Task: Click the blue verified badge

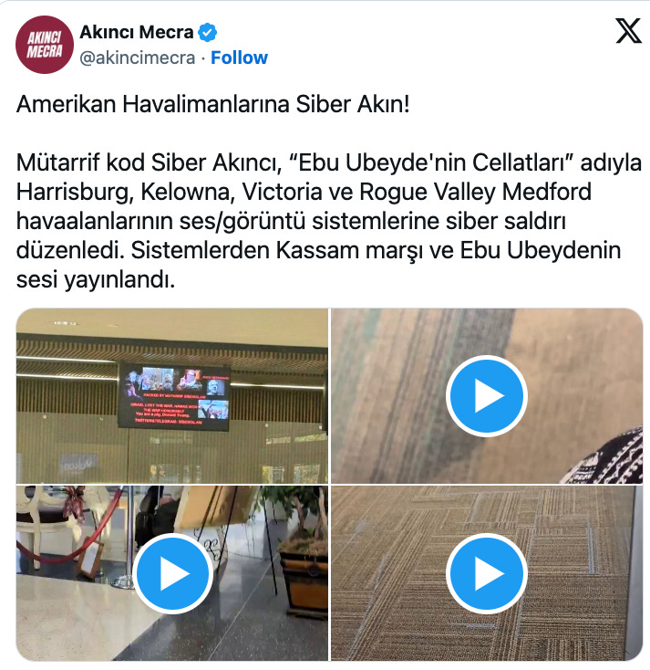Action: click(x=208, y=33)
